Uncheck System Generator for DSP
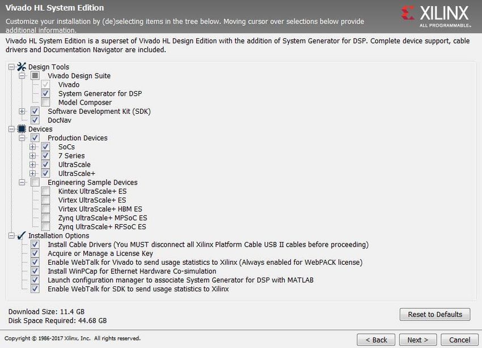Screen dimensions: 482x348 click(x=46, y=93)
